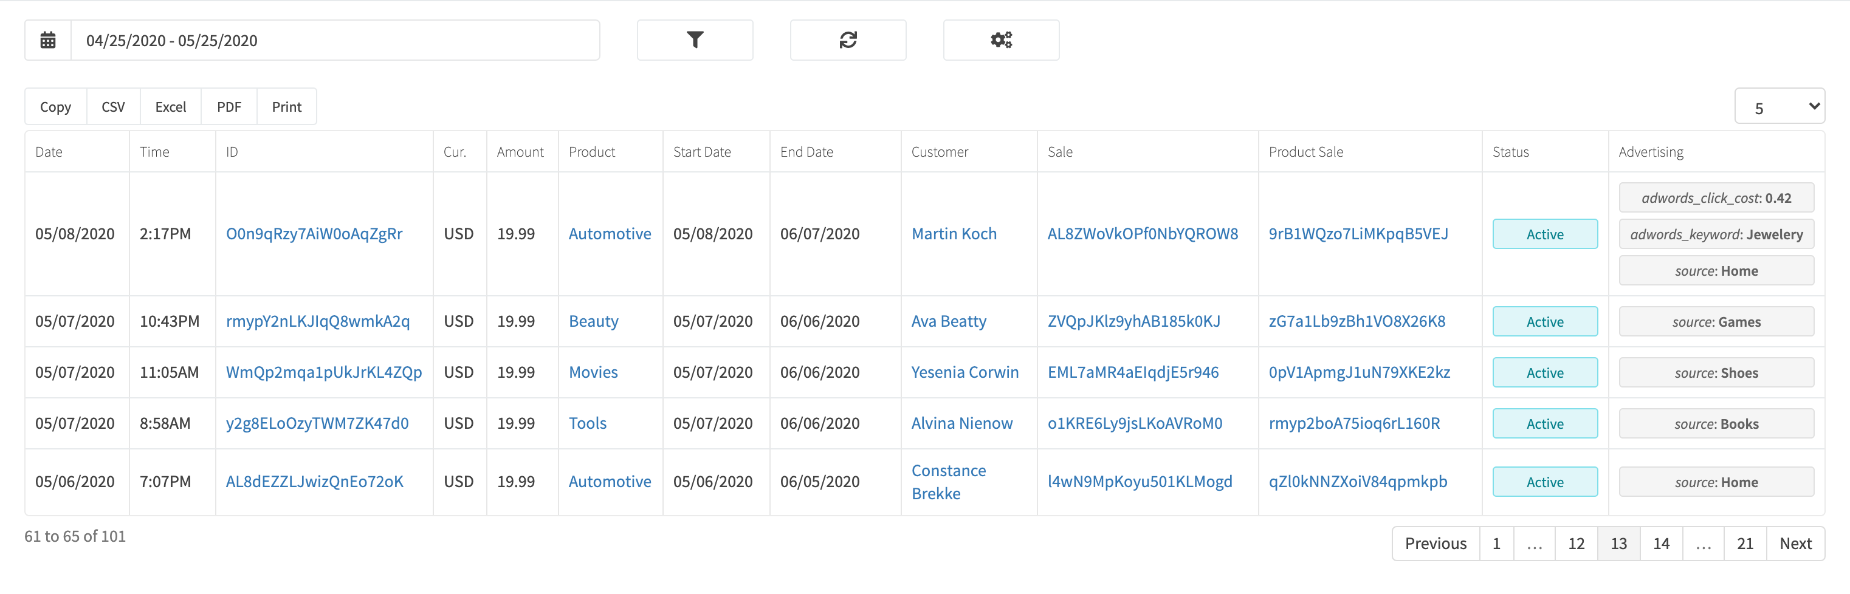Open product sale qZl0kNNZXoiV84qpmkpb
Screen dimensions: 1850x594
pyautogui.click(x=1357, y=482)
